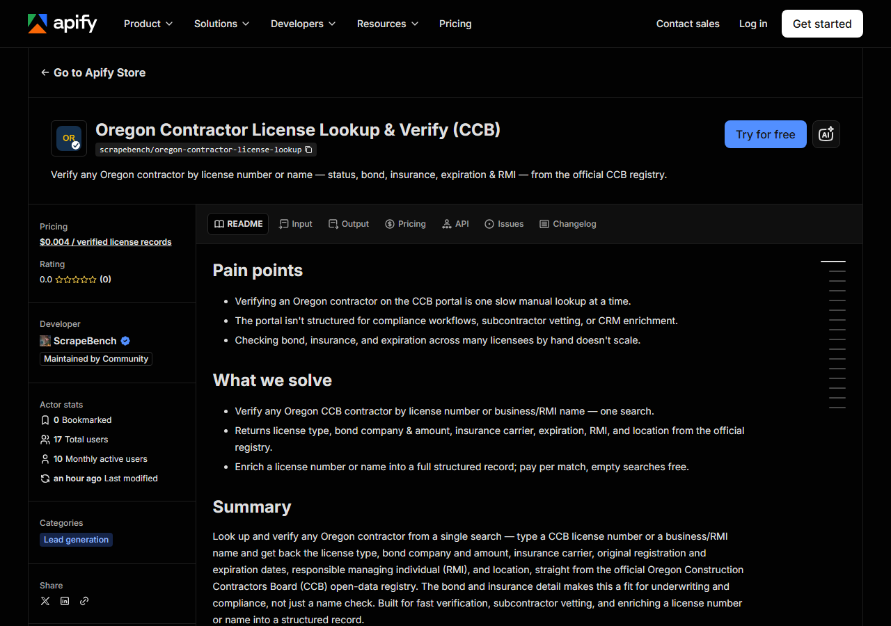The width and height of the screenshot is (891, 626).
Task: Select the API tab
Action: pyautogui.click(x=455, y=224)
